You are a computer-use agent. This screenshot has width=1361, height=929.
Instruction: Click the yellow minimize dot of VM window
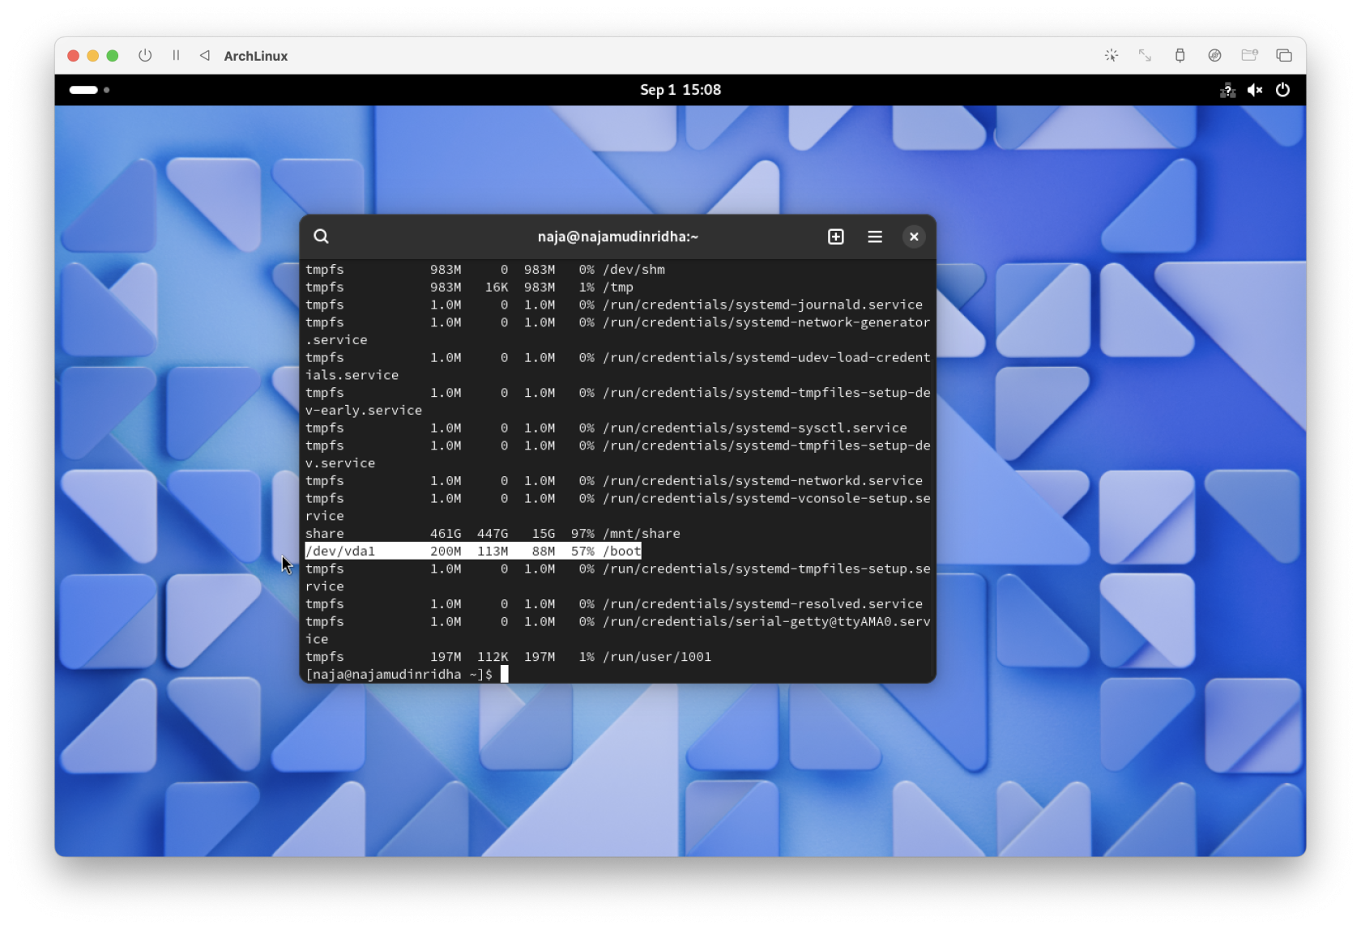(92, 55)
